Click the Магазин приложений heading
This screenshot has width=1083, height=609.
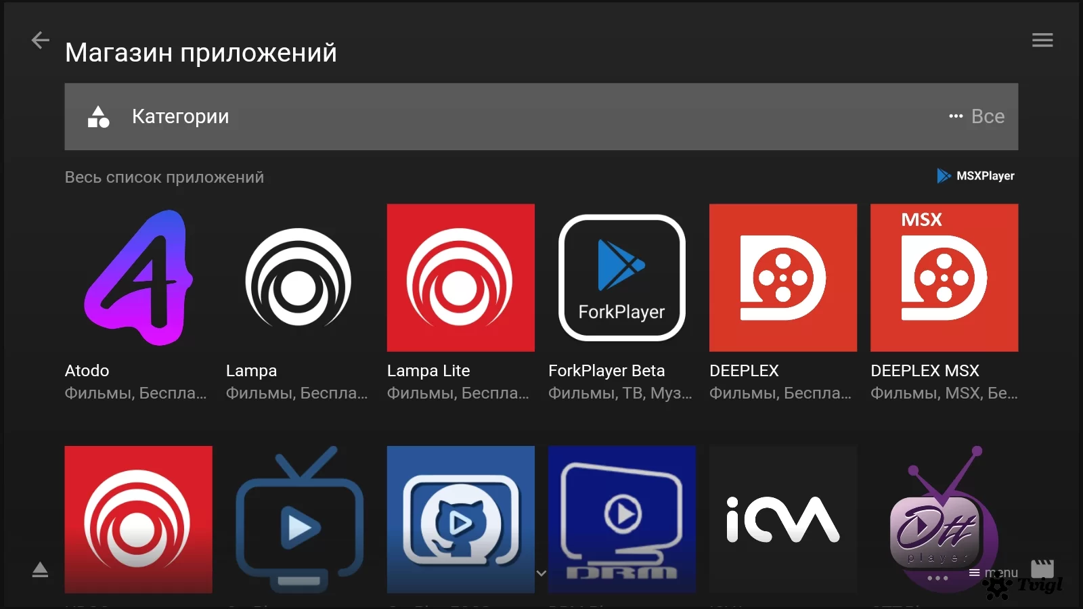pyautogui.click(x=201, y=53)
